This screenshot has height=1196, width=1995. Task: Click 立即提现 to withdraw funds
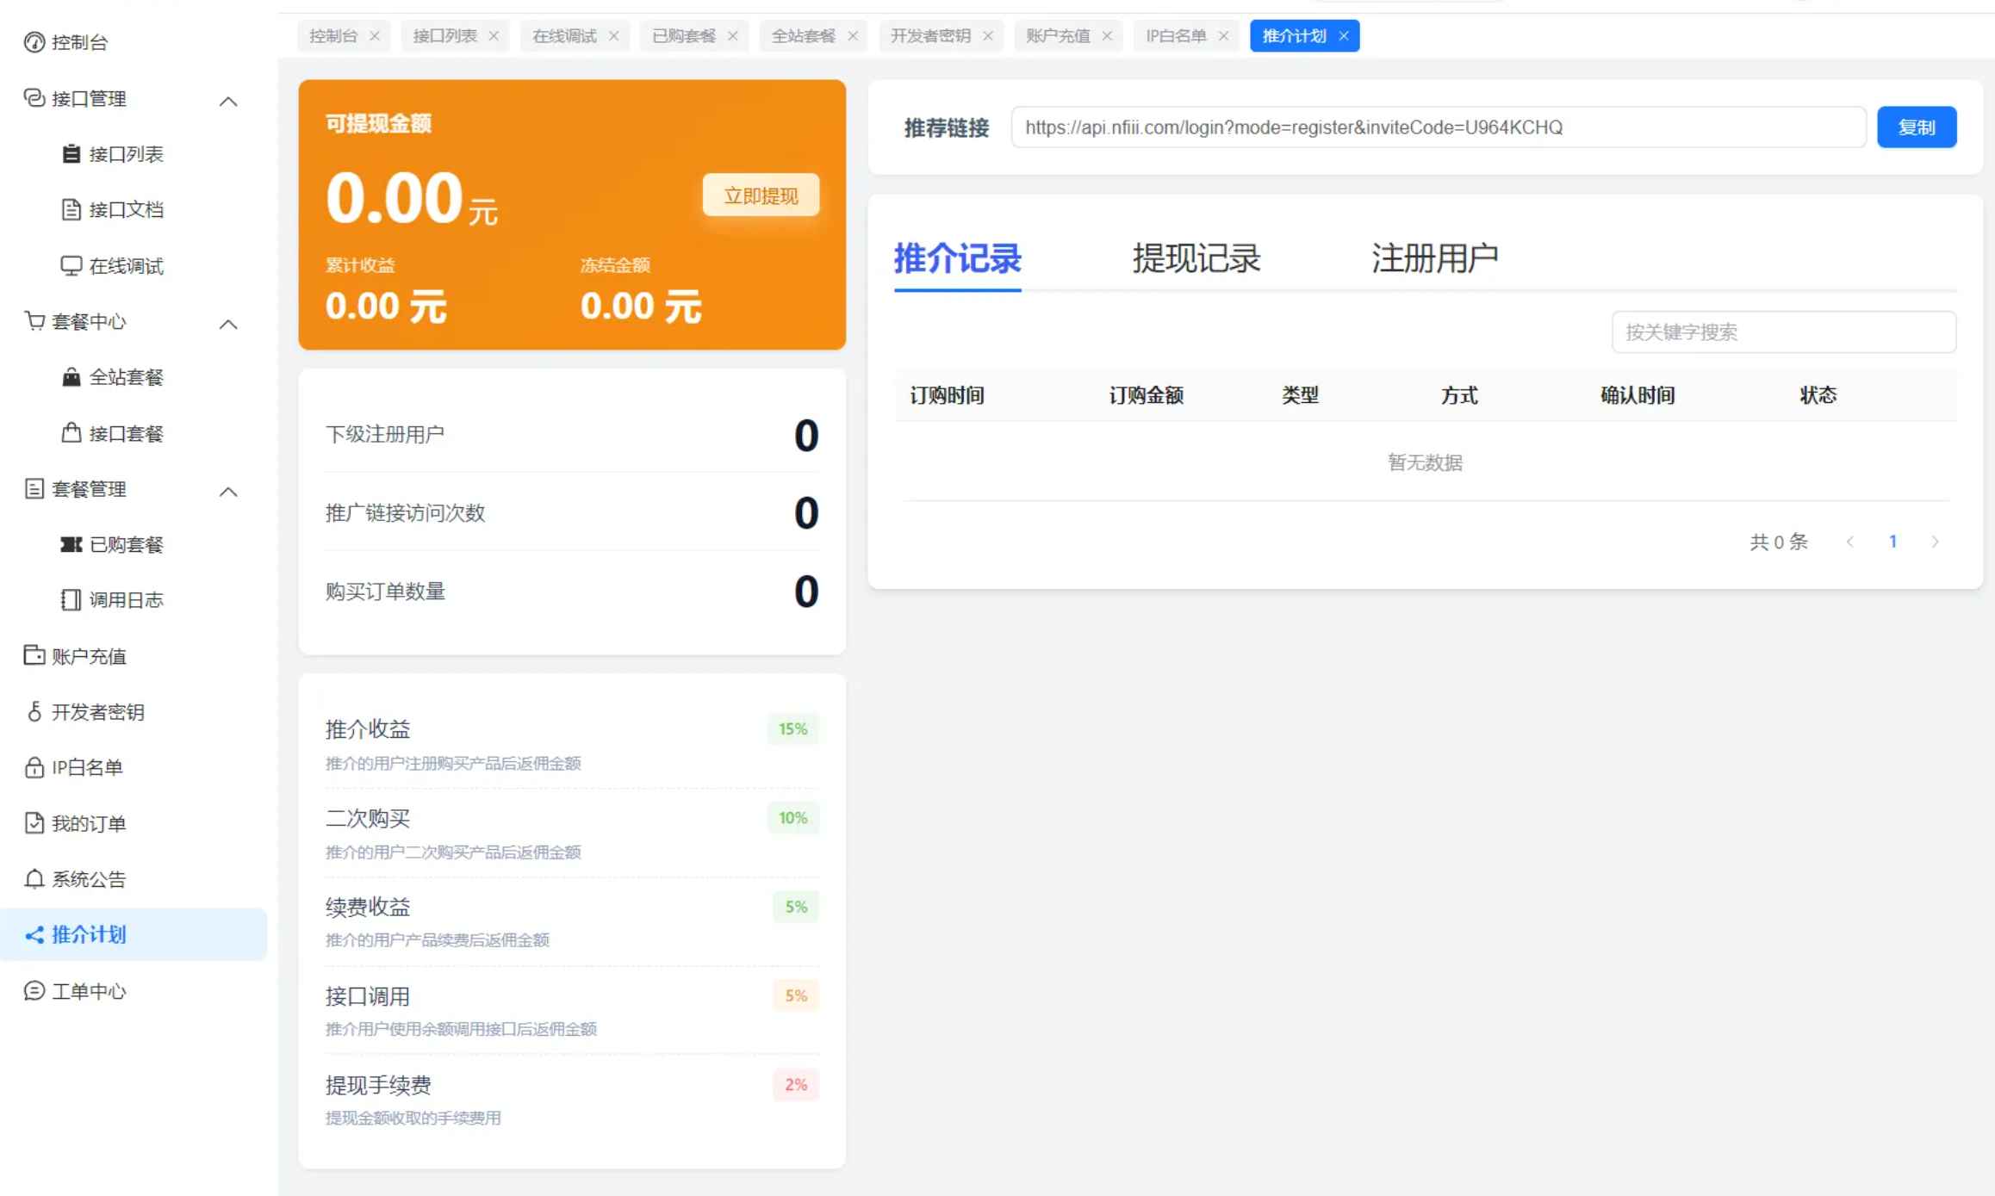tap(761, 195)
